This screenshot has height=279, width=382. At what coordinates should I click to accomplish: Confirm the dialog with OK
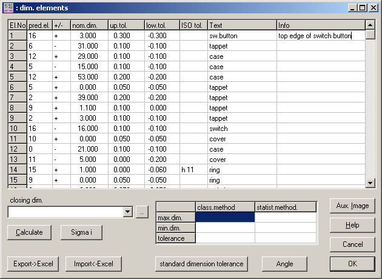(x=352, y=264)
